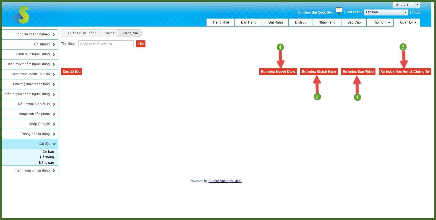Open the Simple SolutionS JSC link
This screenshot has height=220, width=436.
pos(225,181)
